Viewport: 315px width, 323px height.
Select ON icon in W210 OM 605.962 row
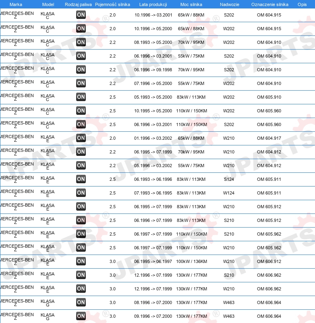click(81, 248)
